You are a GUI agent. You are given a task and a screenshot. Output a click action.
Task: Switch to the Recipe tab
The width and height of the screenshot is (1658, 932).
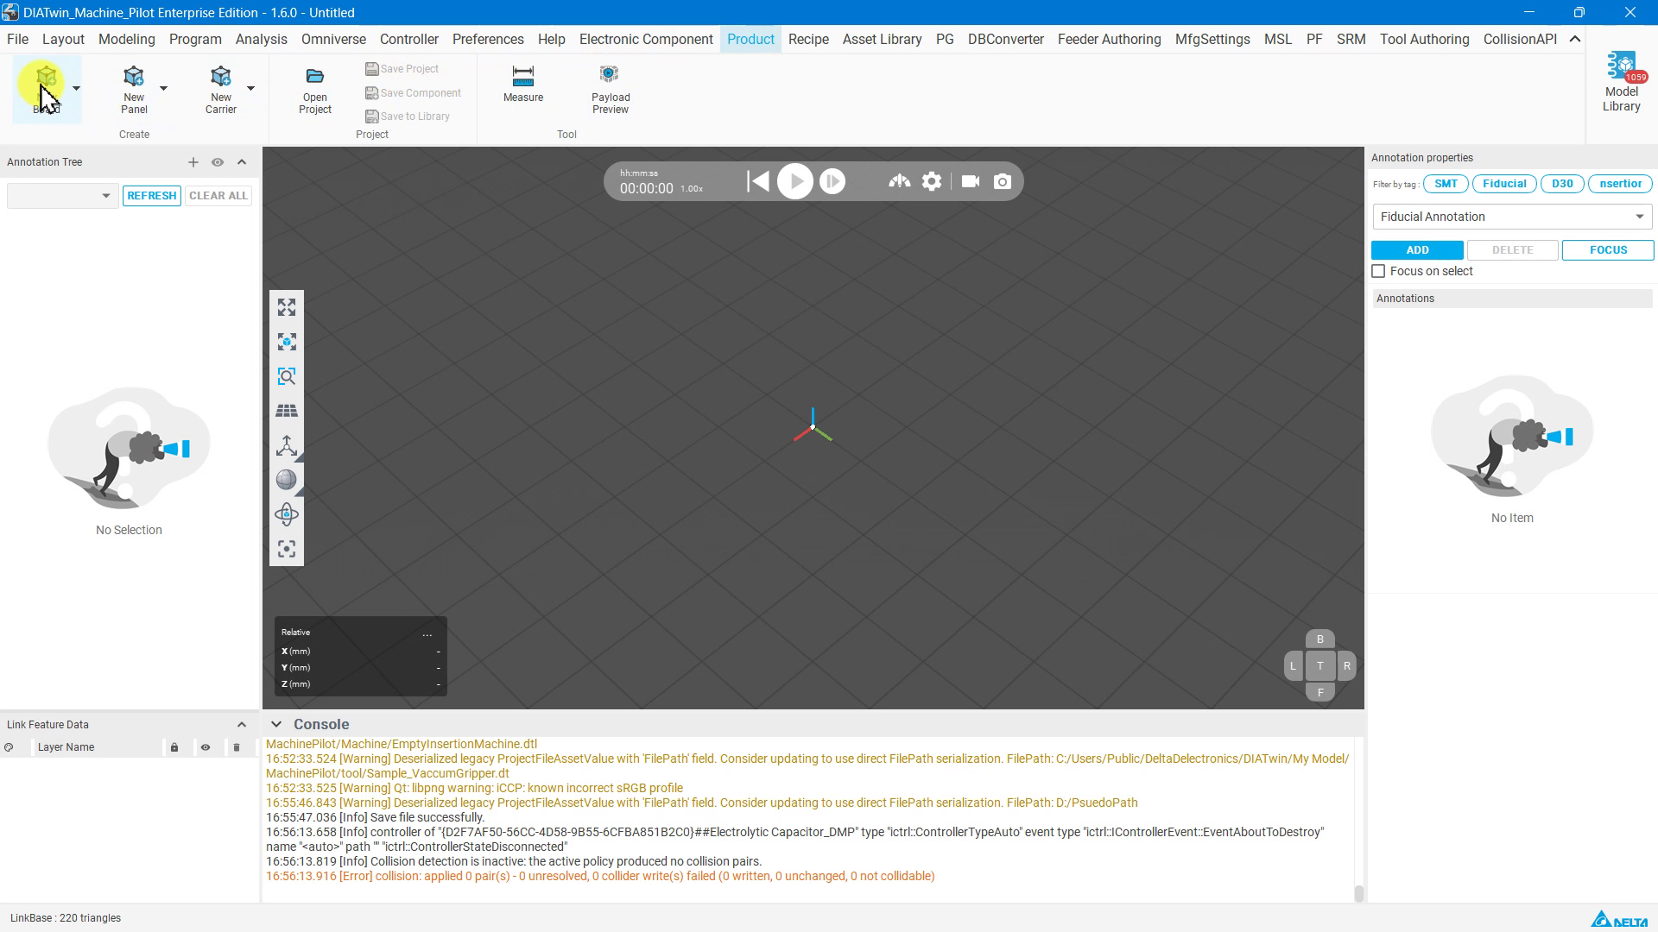coord(808,39)
